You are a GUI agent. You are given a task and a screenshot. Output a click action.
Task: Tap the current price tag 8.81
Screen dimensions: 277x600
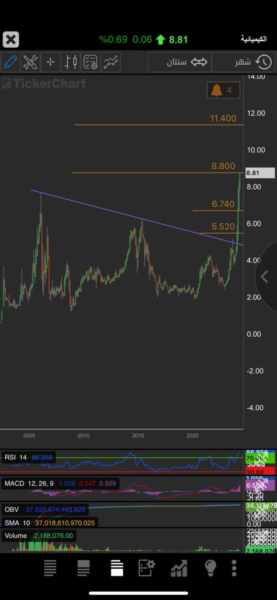[260, 173]
